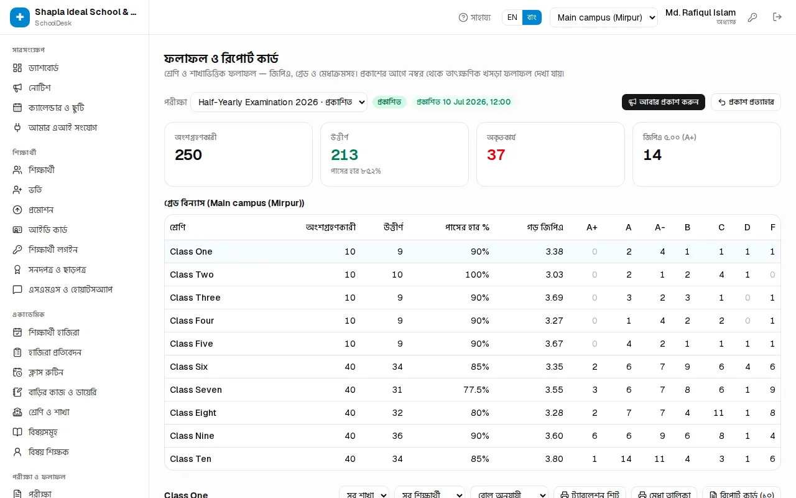Click the ক্লাস রুটিন timetable icon

[17, 372]
